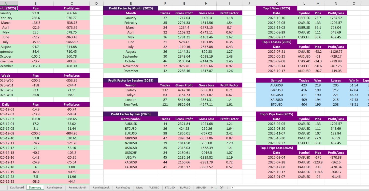
Task: Switch to the AUDUSD sheet tab
Action: point(154,188)
